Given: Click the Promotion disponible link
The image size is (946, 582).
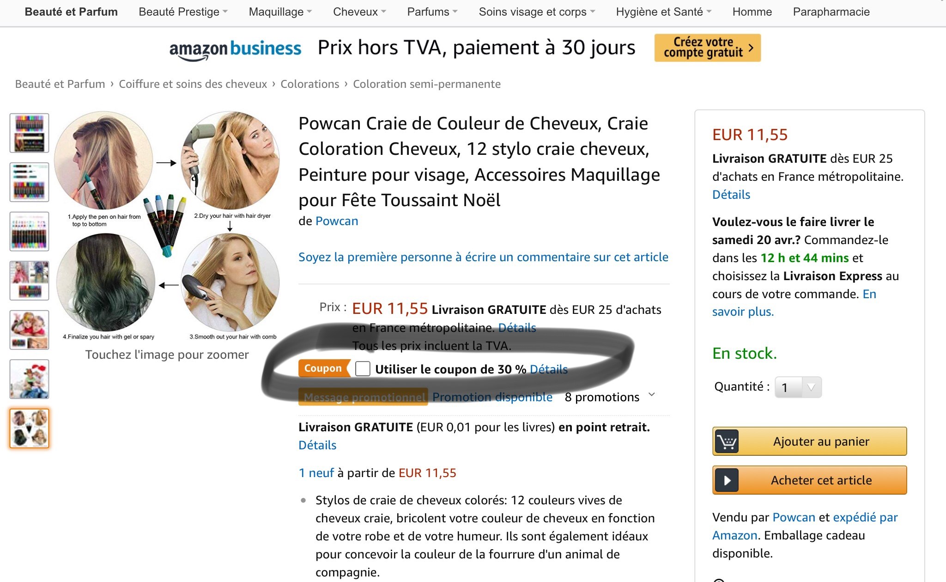Looking at the screenshot, I should pos(492,397).
